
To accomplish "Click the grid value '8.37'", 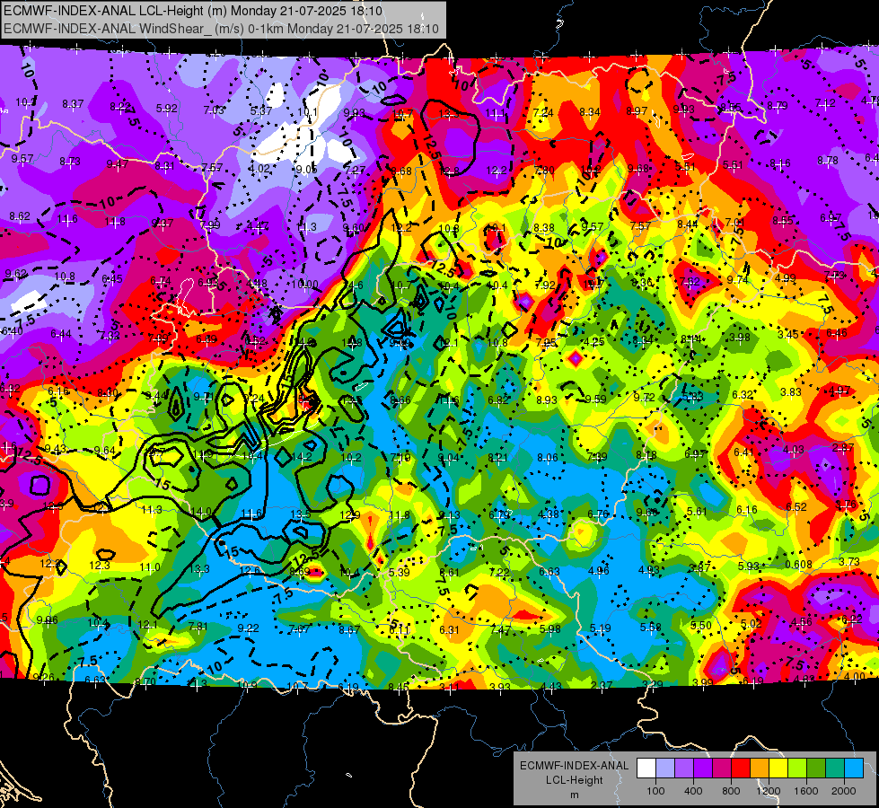I will (x=73, y=104).
